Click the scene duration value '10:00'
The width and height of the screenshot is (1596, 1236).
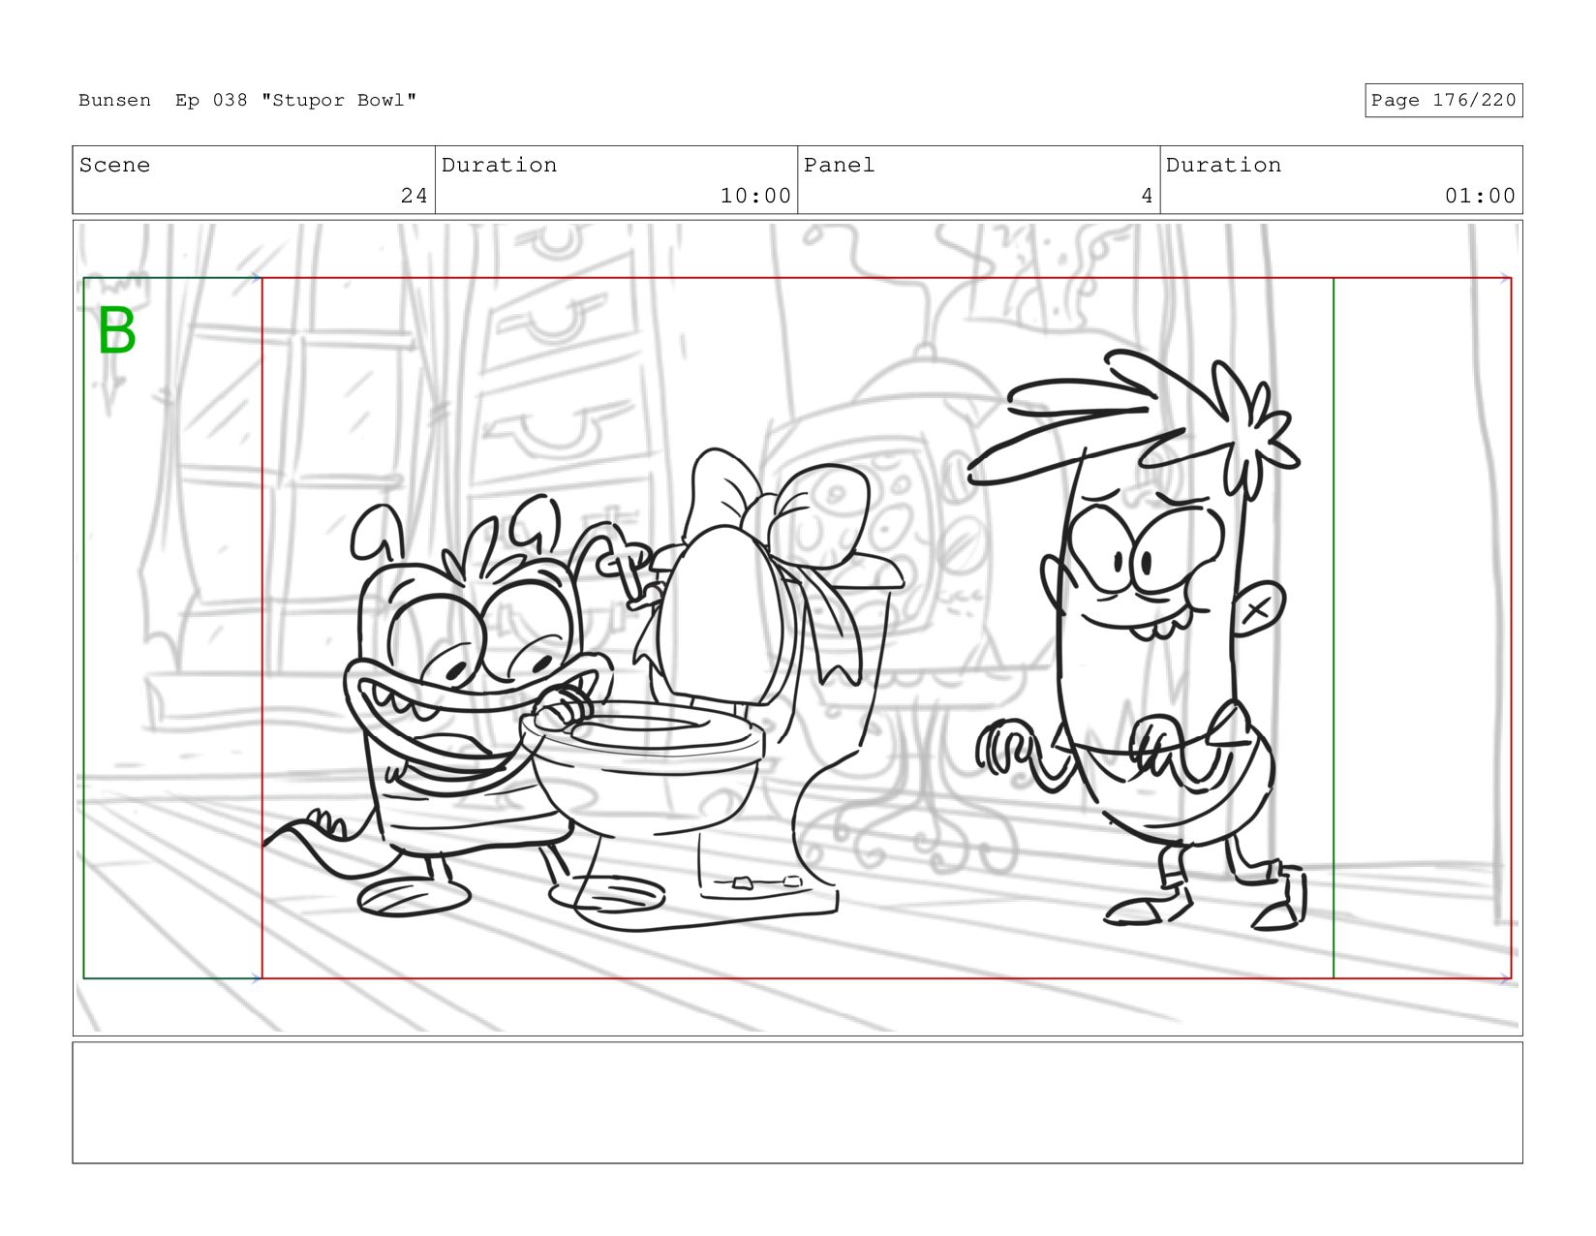point(755,197)
